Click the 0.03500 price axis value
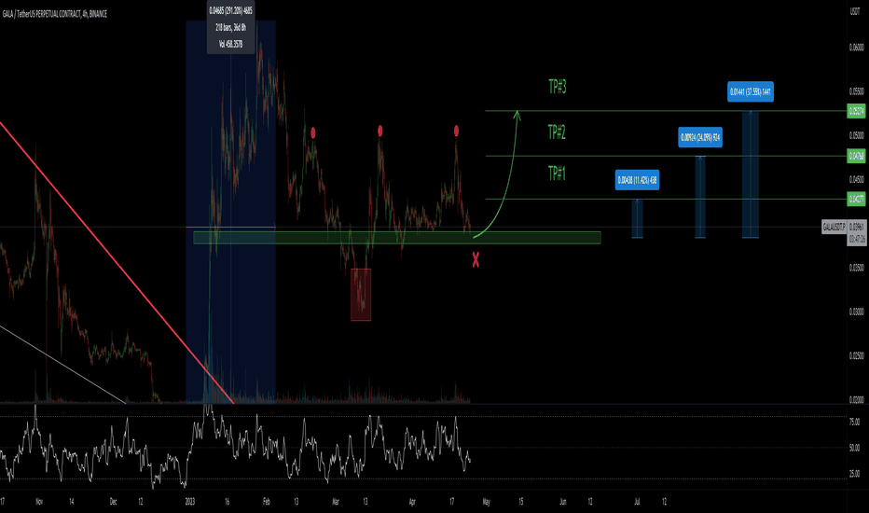 pyautogui.click(x=856, y=268)
